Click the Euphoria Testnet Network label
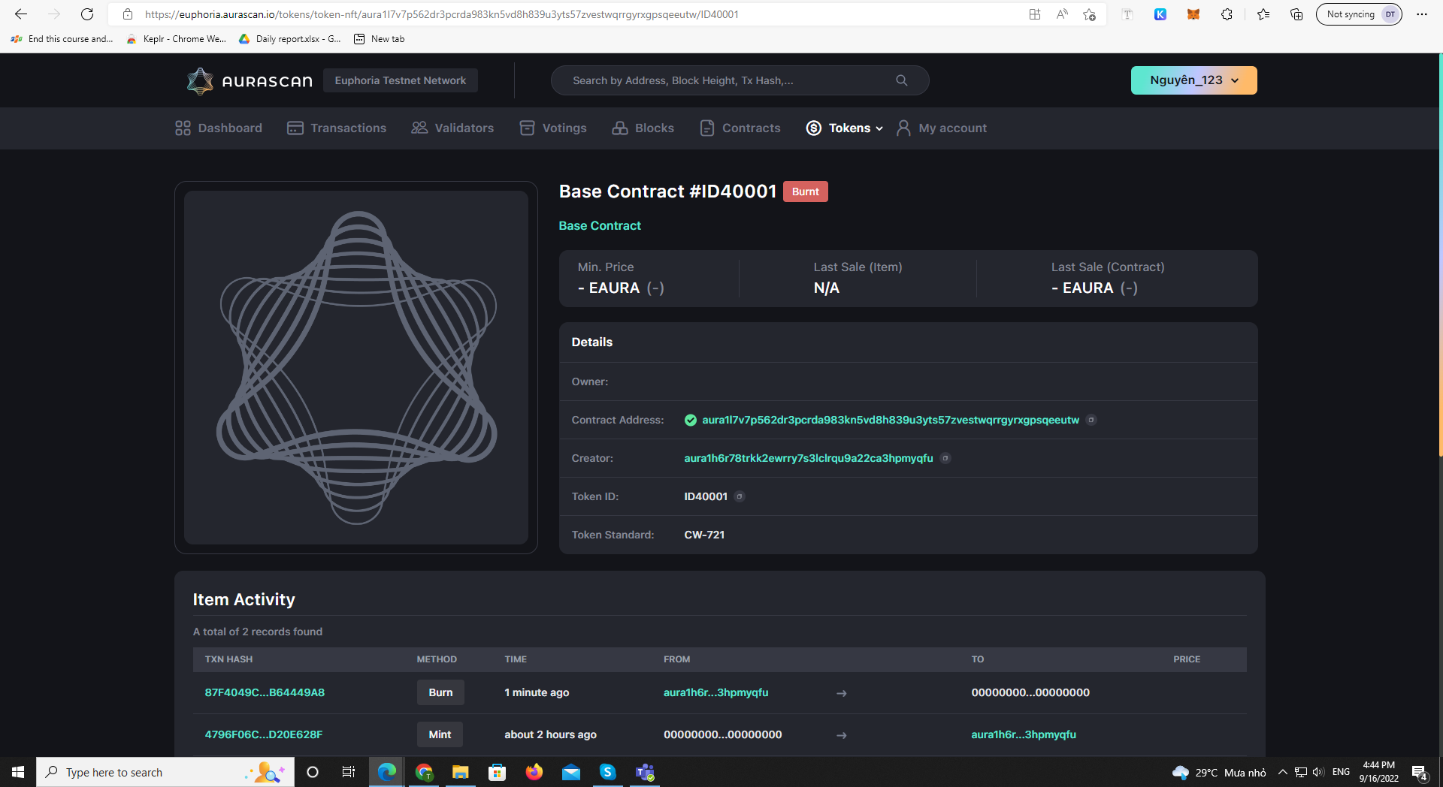The width and height of the screenshot is (1443, 787). [400, 80]
